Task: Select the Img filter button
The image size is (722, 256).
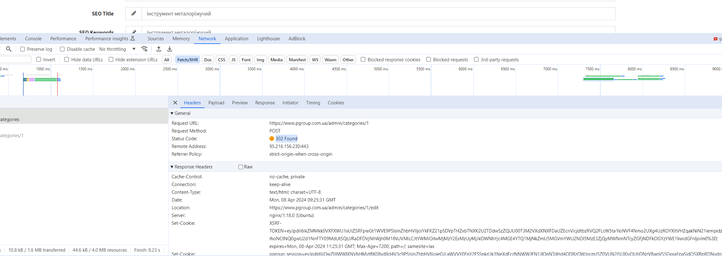Action: [260, 60]
